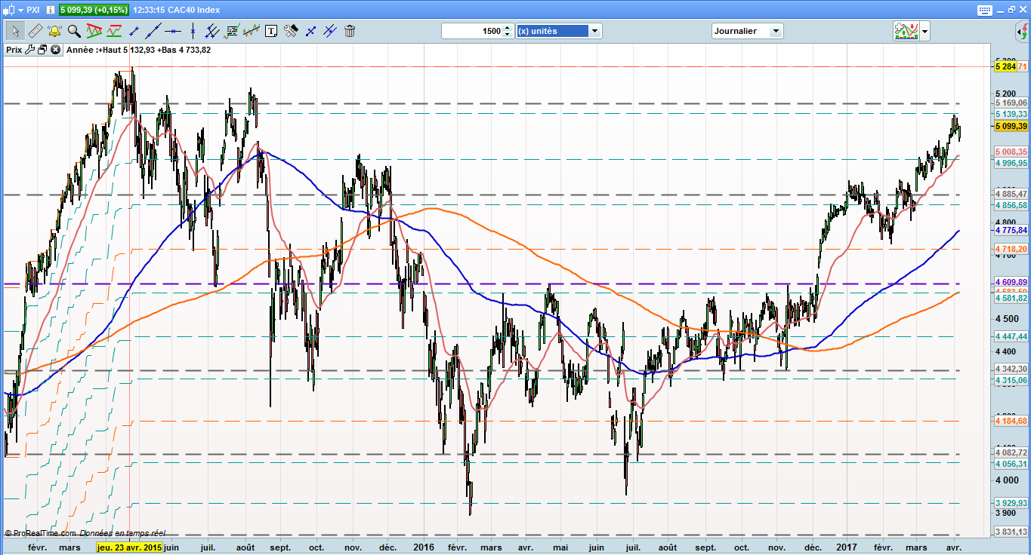Click the 4 581,82 price axis label
The height and width of the screenshot is (555, 1031).
coord(1011,299)
